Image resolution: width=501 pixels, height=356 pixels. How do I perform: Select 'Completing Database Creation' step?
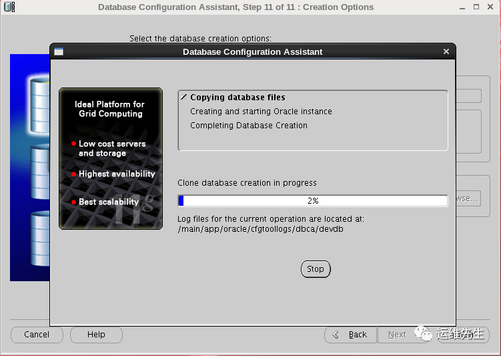coord(249,126)
